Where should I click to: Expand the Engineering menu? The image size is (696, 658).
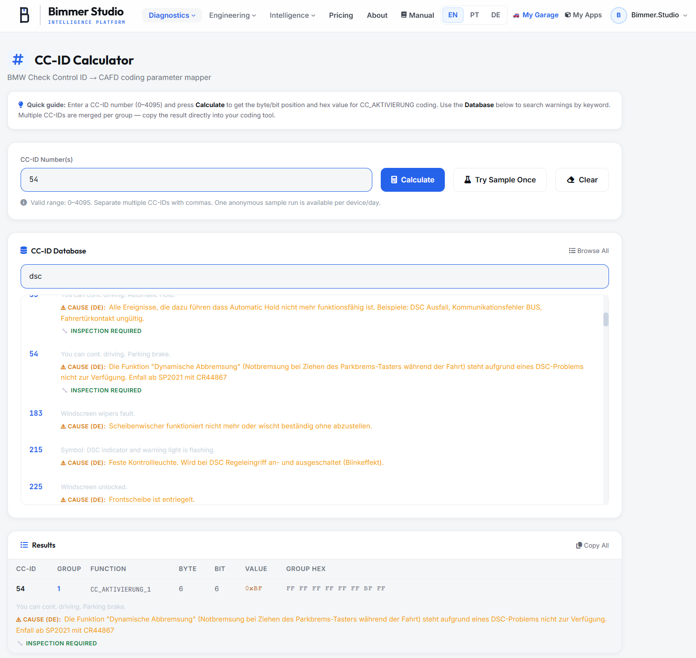coord(232,15)
